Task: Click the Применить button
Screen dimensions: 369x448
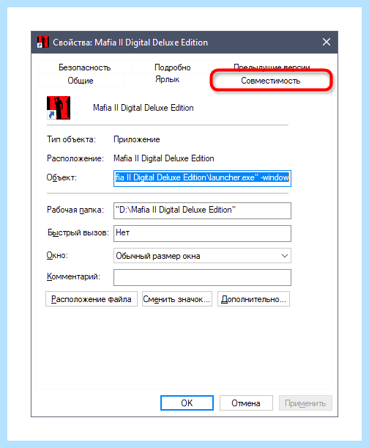Action: (x=305, y=403)
